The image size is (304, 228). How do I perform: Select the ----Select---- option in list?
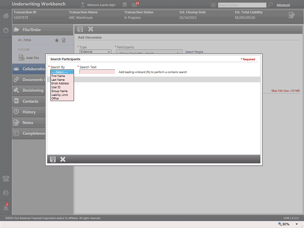[62, 72]
